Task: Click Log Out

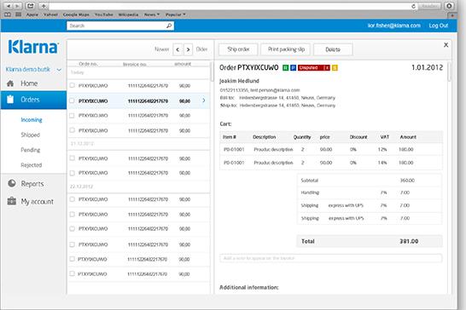Action: [x=439, y=26]
